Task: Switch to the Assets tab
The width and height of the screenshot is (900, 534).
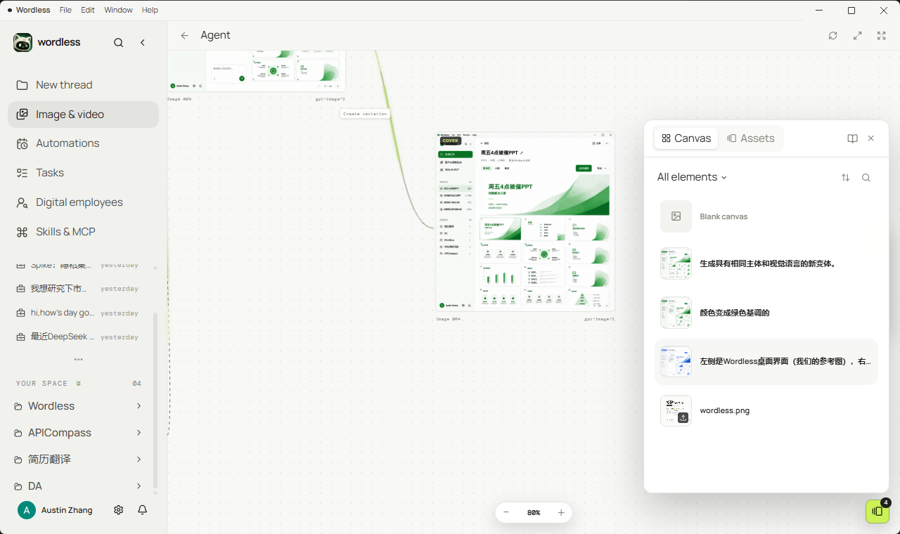Action: pyautogui.click(x=751, y=138)
